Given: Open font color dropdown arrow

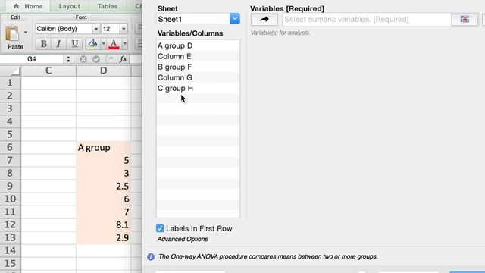Looking at the screenshot, I should coord(124,44).
